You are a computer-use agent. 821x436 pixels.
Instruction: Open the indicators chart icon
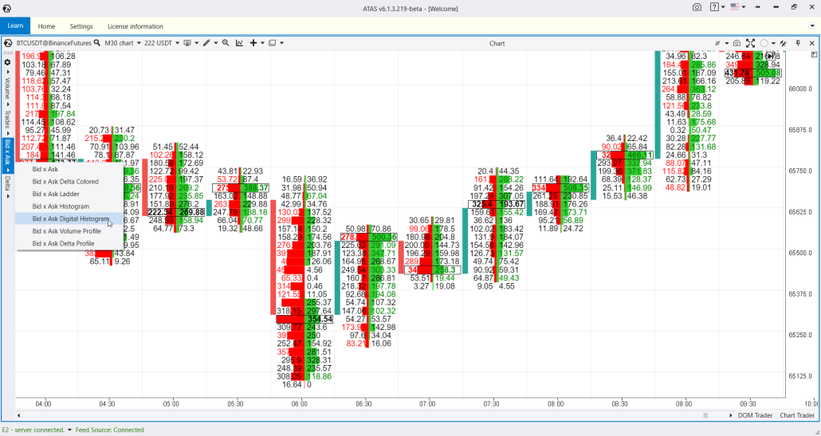pos(240,43)
